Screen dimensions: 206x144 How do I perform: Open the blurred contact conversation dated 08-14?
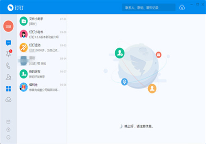point(42,60)
